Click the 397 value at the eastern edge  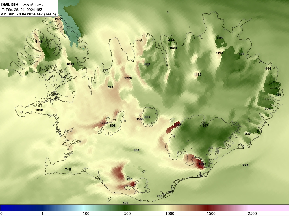coord(279,95)
